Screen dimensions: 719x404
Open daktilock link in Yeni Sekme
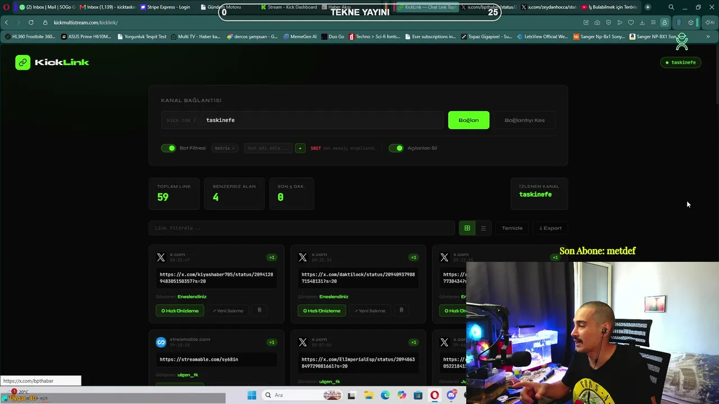(x=370, y=311)
